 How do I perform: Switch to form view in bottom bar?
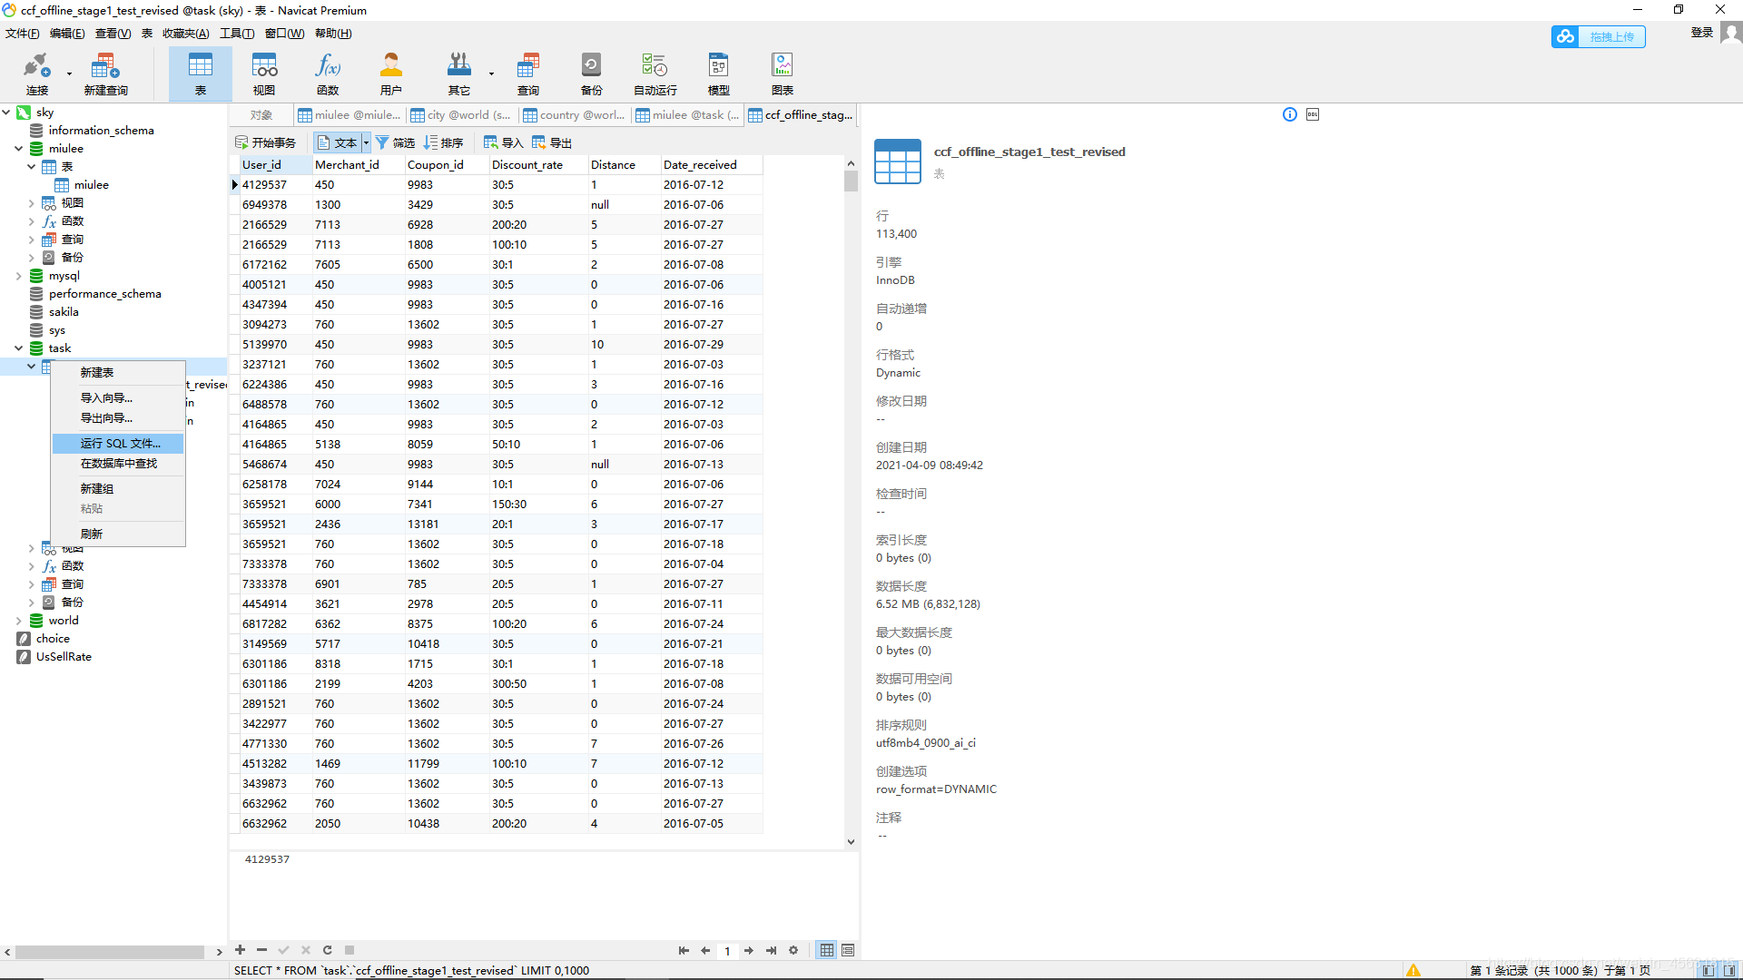(848, 950)
